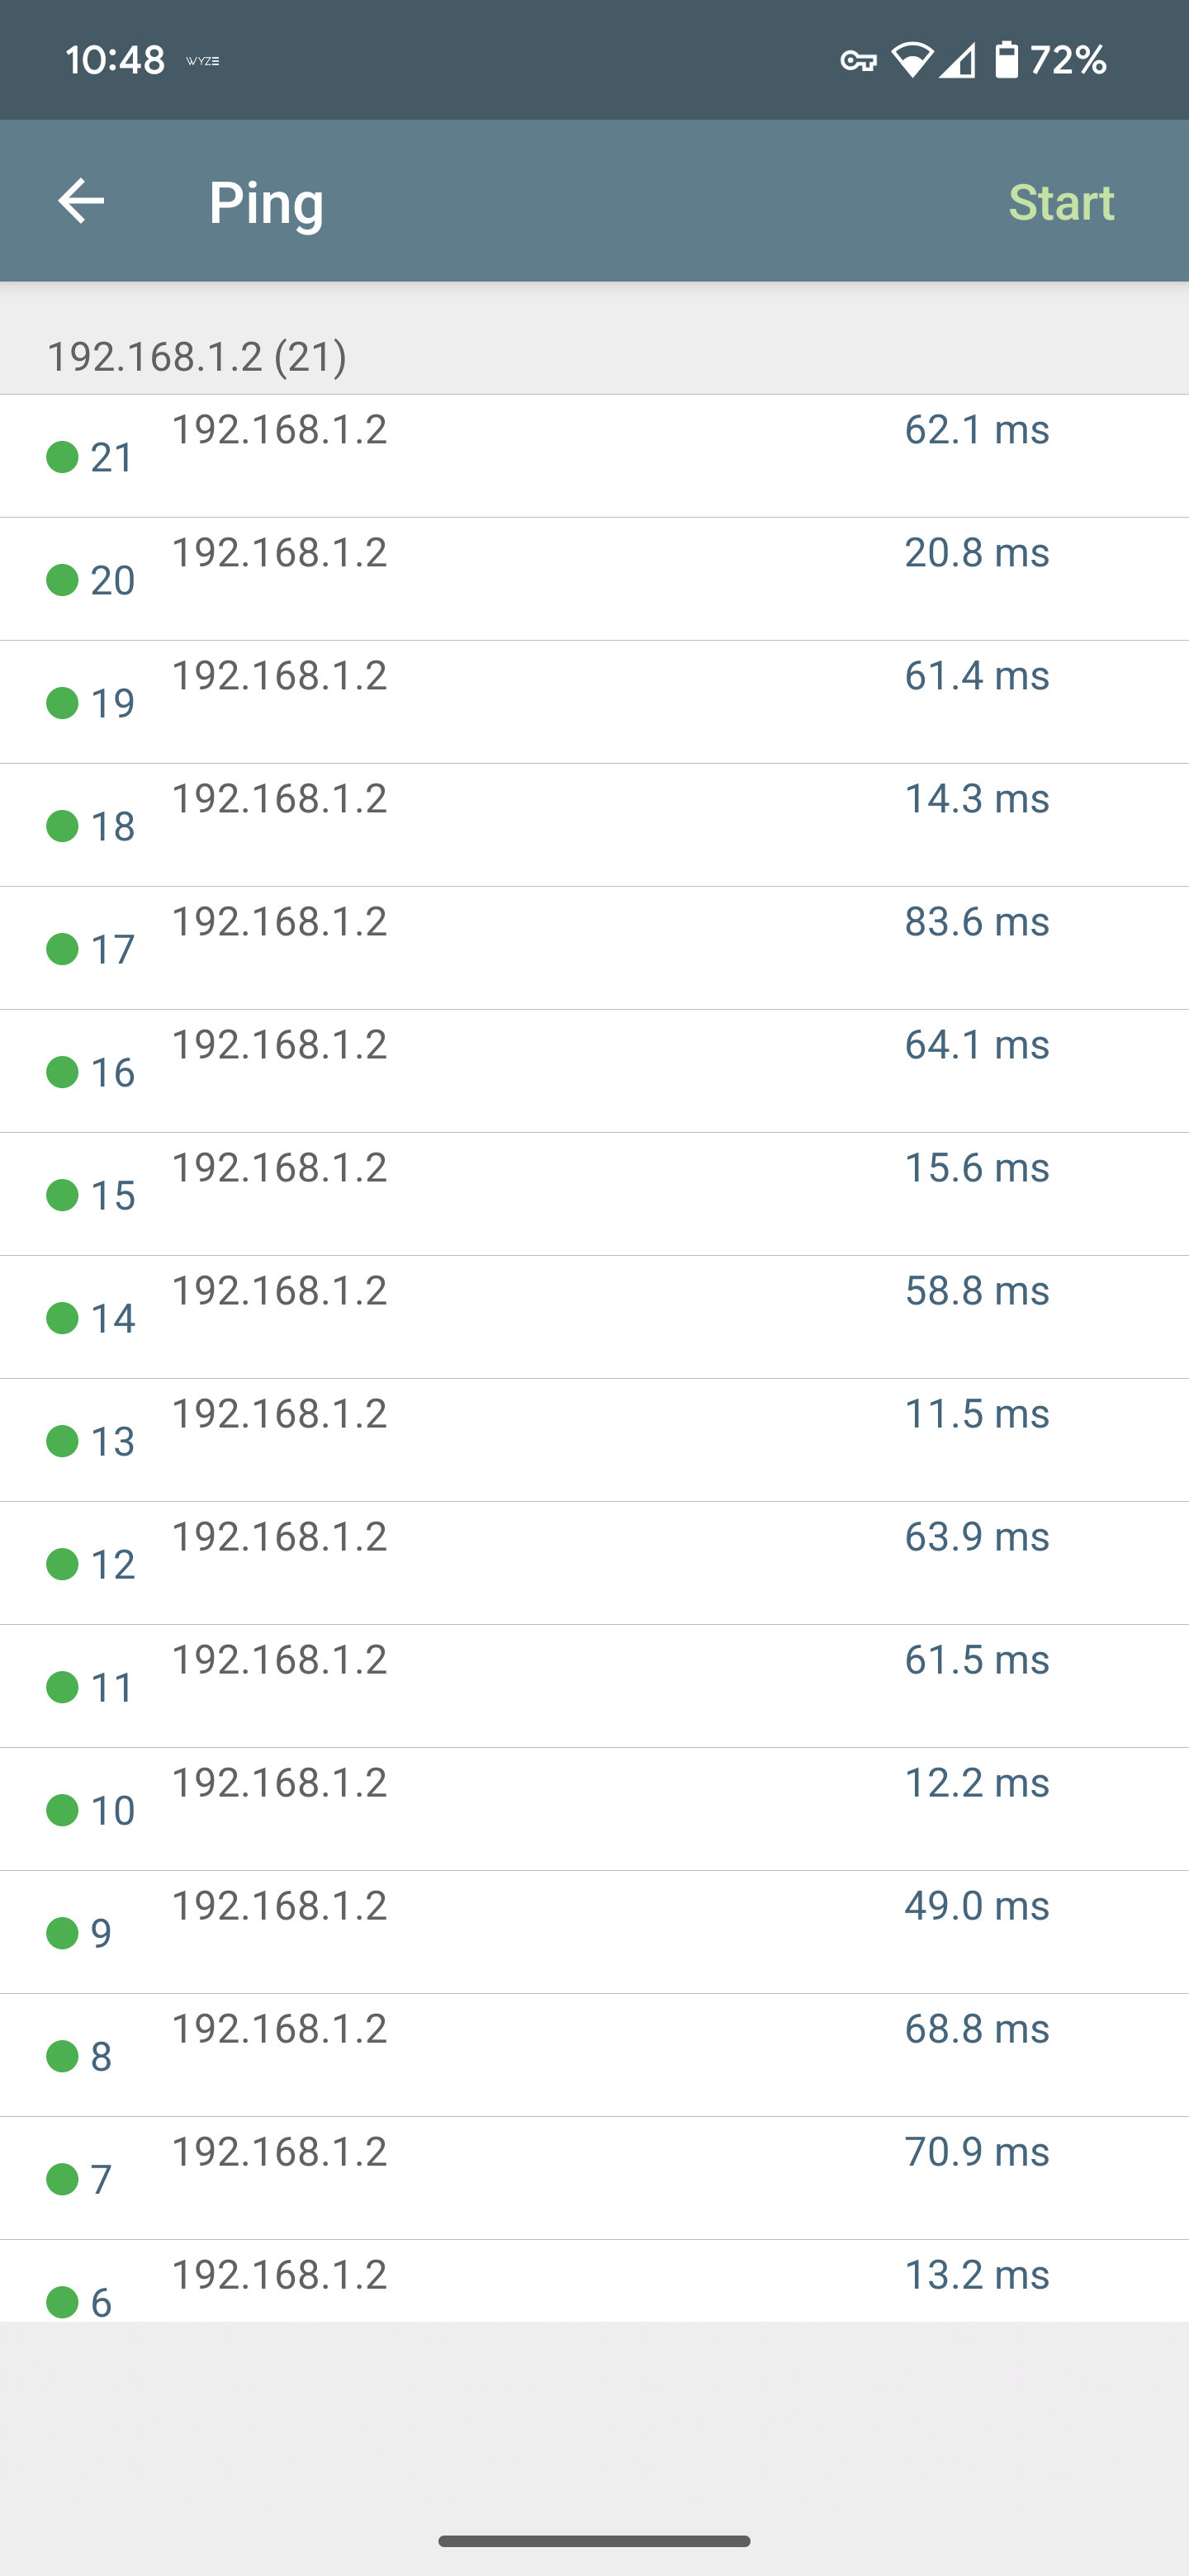Tap the VPN key status icon
The height and width of the screenshot is (2576, 1189).
(x=858, y=61)
